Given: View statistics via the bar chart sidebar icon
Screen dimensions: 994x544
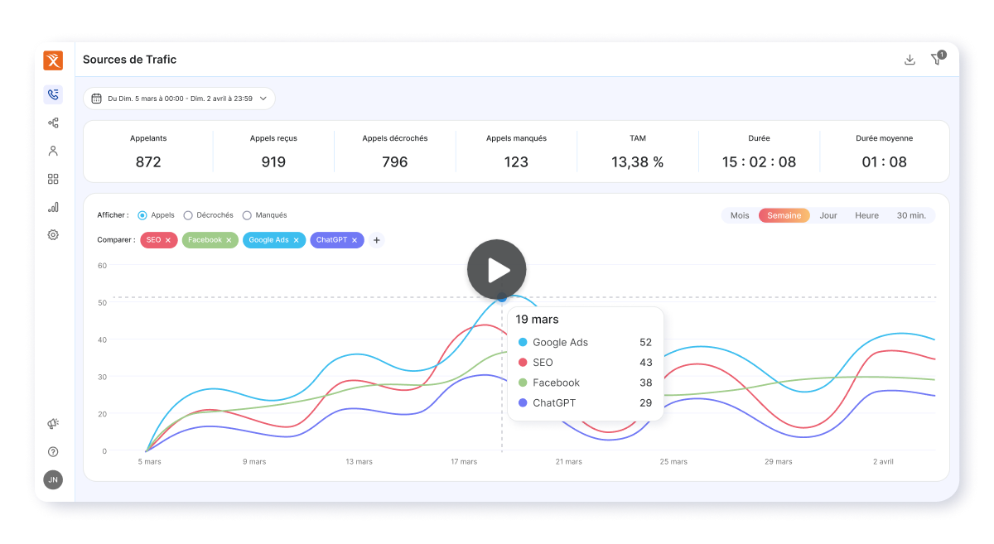Looking at the screenshot, I should tap(53, 206).
